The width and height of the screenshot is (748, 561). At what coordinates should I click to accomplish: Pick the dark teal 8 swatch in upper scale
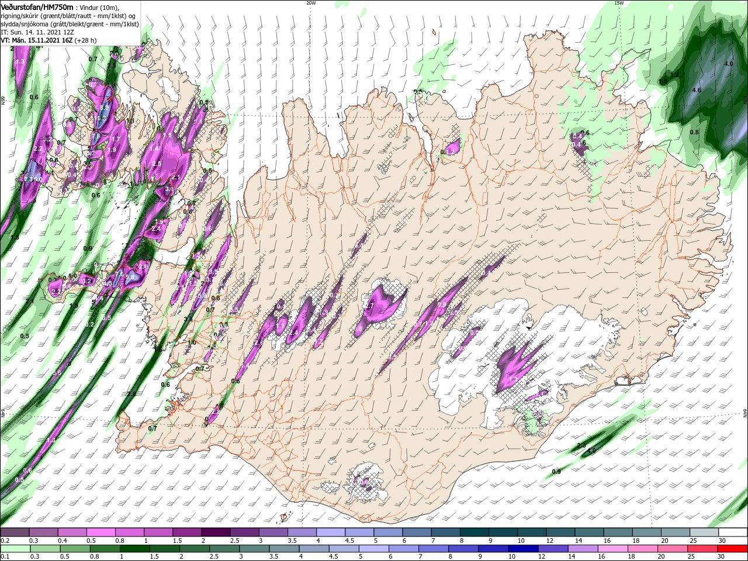tap(474, 532)
